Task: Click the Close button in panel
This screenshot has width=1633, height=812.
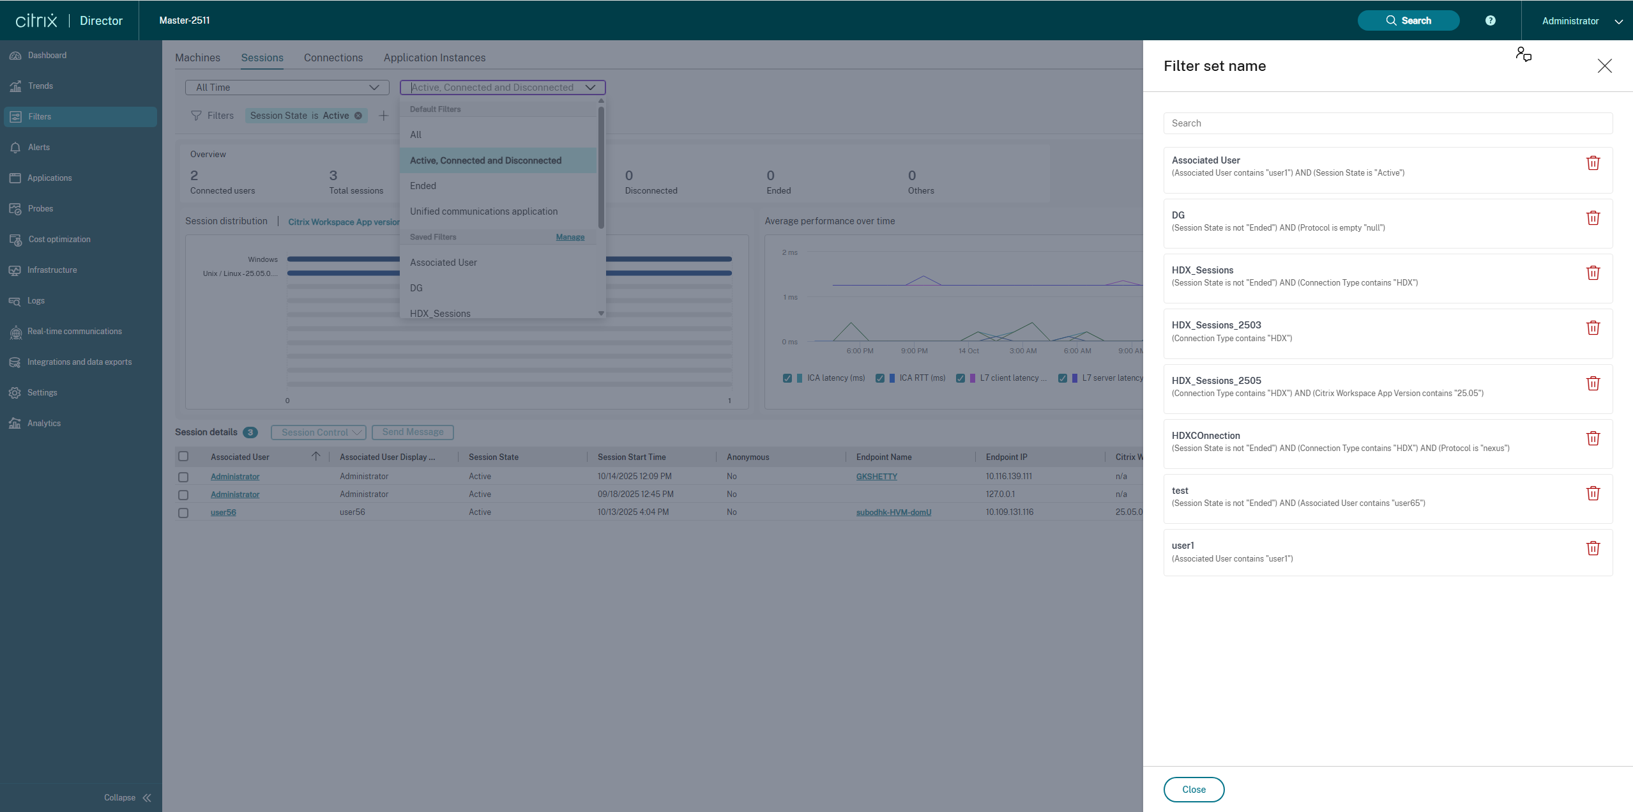Action: click(x=1194, y=790)
